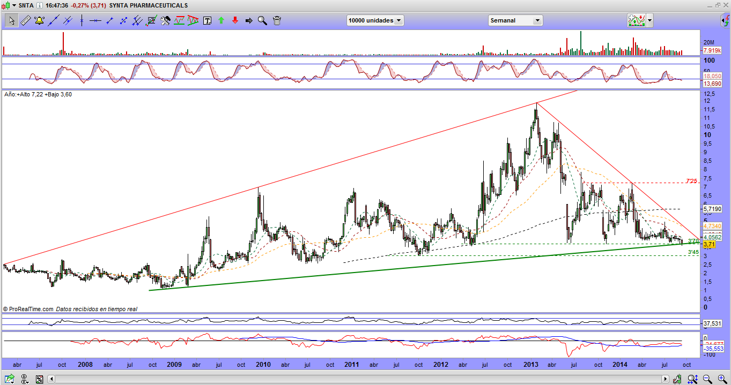
Task: Select the red triangle pattern tool
Action: point(193,20)
